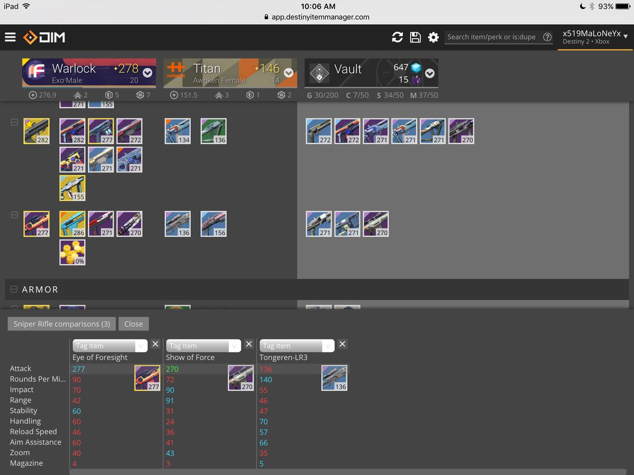The image size is (634, 475).
Task: Click the Eye of Foresight item name
Action: coord(100,357)
